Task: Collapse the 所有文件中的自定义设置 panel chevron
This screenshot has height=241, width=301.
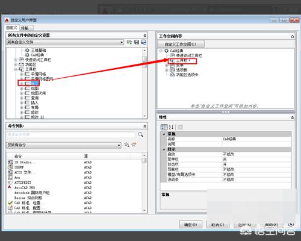Action: pyautogui.click(x=145, y=36)
